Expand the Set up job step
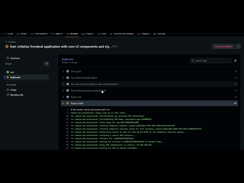 (x=149, y=71)
